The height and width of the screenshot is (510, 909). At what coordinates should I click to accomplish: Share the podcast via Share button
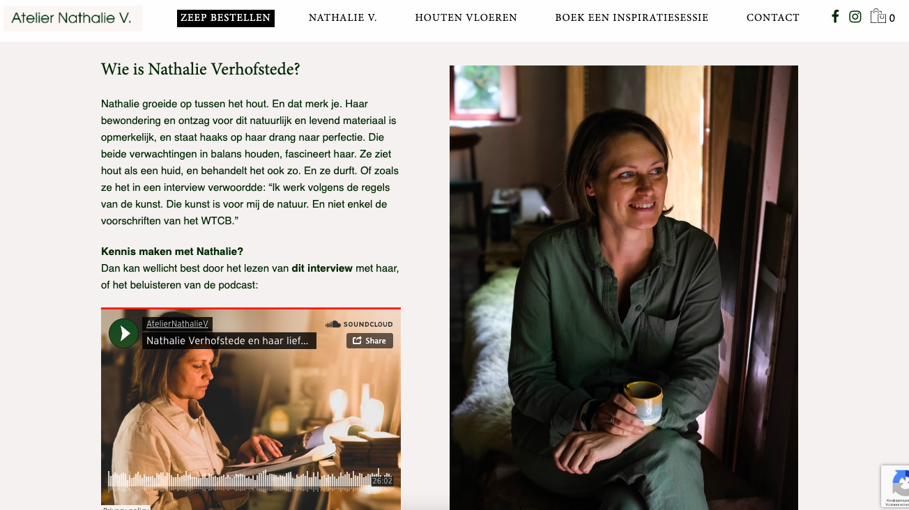click(x=369, y=341)
